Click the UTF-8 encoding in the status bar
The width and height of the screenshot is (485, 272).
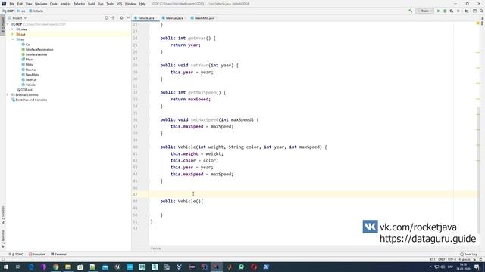452,259
